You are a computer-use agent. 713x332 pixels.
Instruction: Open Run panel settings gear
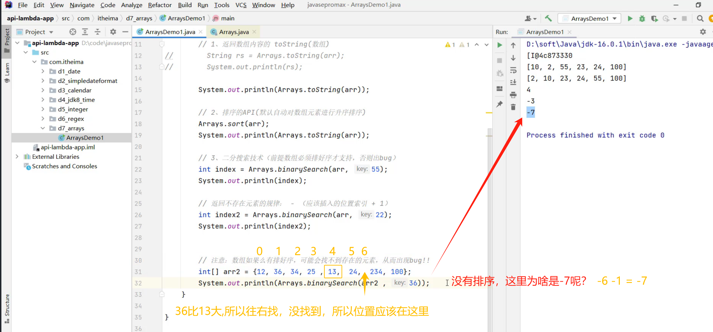pyautogui.click(x=703, y=32)
